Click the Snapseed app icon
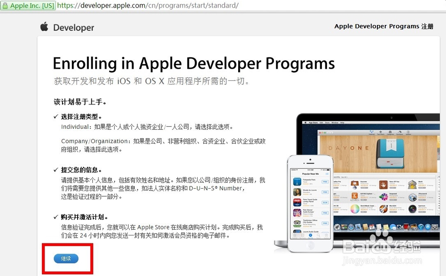This screenshot has height=276, width=446. [383, 197]
